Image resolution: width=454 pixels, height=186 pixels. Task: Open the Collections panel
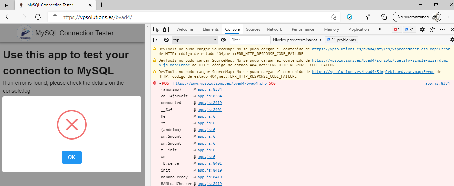[384, 17]
